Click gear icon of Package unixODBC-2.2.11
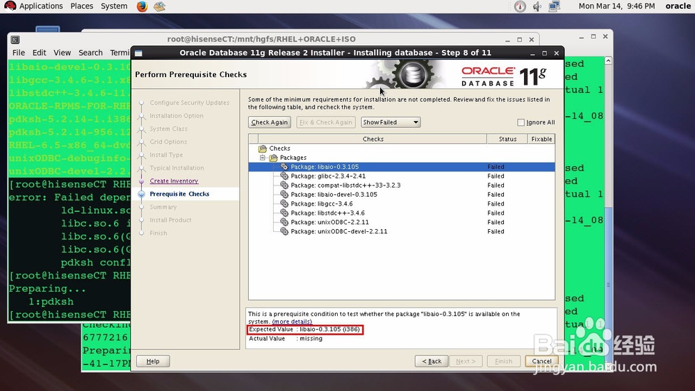This screenshot has height=391, width=695. tap(284, 222)
